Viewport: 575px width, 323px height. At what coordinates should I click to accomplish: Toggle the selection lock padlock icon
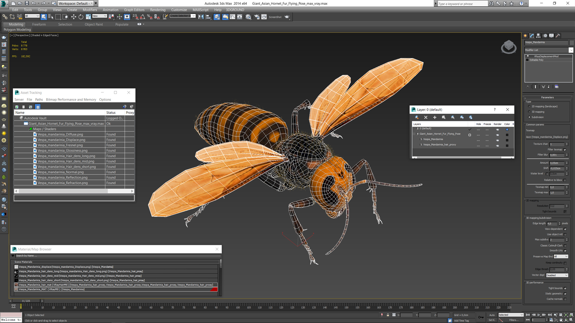(388, 315)
